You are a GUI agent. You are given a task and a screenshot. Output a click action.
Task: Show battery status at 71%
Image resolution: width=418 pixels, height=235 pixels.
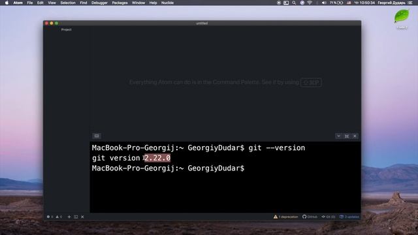point(336,3)
